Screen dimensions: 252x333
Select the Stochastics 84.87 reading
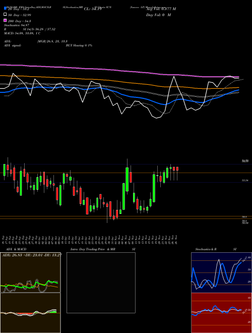pyautogui.click(x=17, y=25)
